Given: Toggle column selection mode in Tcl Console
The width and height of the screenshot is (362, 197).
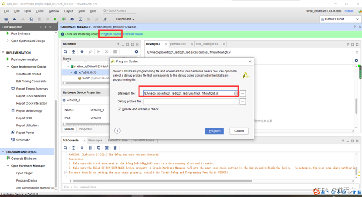Looking at the screenshot, I should [x=107, y=148].
